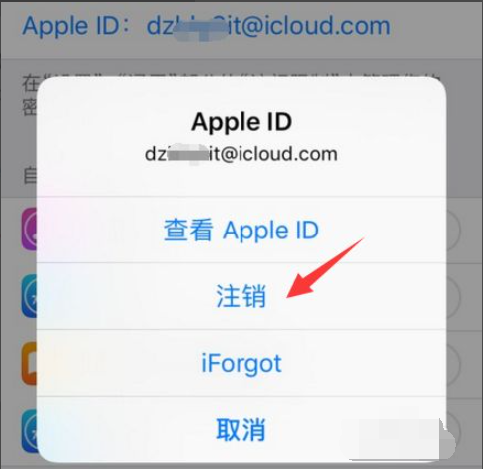Toggle the Books automatic download switch

coord(453,364)
